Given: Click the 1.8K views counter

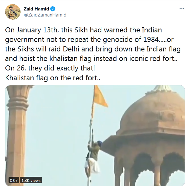Looking at the screenshot, I should point(31,180).
